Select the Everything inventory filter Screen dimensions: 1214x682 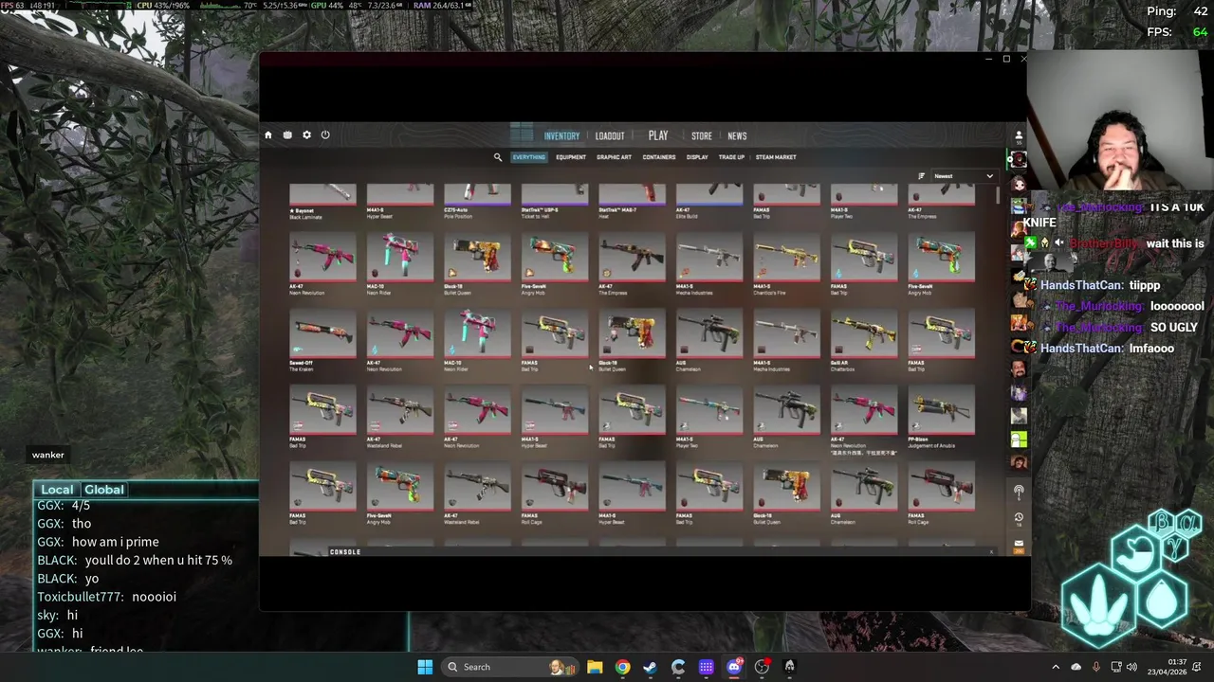529,157
